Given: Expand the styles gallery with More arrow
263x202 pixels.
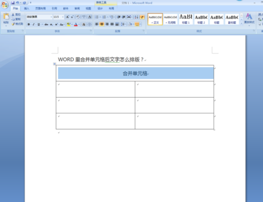Looking at the screenshot, I should [x=241, y=23].
